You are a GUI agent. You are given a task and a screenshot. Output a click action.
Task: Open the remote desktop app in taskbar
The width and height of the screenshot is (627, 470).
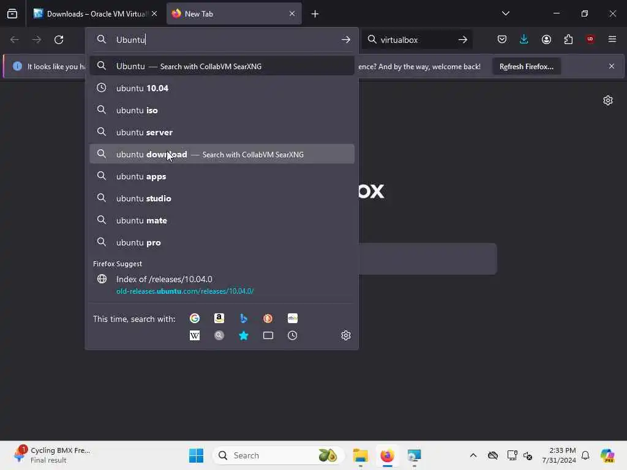coord(414,455)
